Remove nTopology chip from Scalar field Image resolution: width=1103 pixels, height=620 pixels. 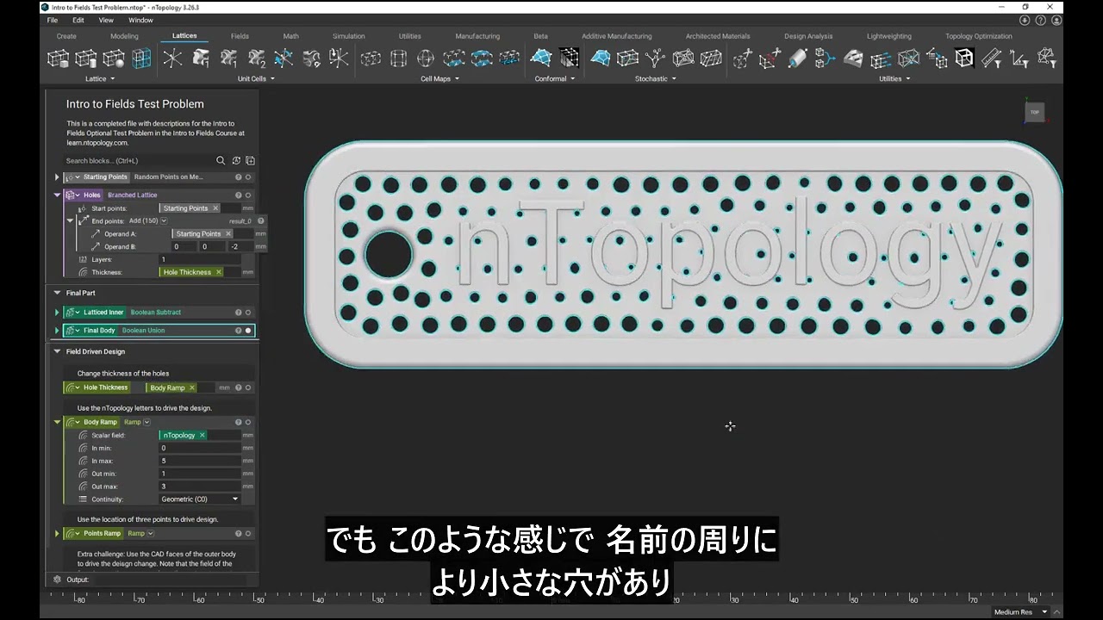[x=203, y=436]
